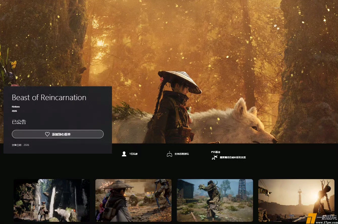View the armored enemy screenshot thumbnail

[215, 200]
